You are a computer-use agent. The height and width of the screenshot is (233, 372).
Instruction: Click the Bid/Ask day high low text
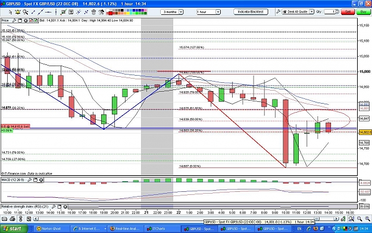tap(86, 21)
